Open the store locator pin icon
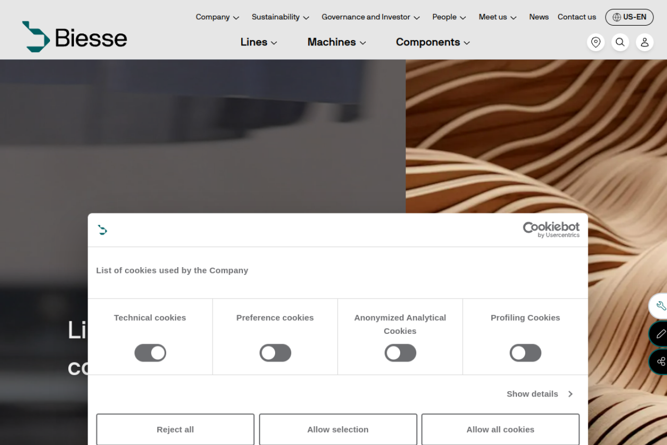The height and width of the screenshot is (445, 667). pyautogui.click(x=596, y=42)
